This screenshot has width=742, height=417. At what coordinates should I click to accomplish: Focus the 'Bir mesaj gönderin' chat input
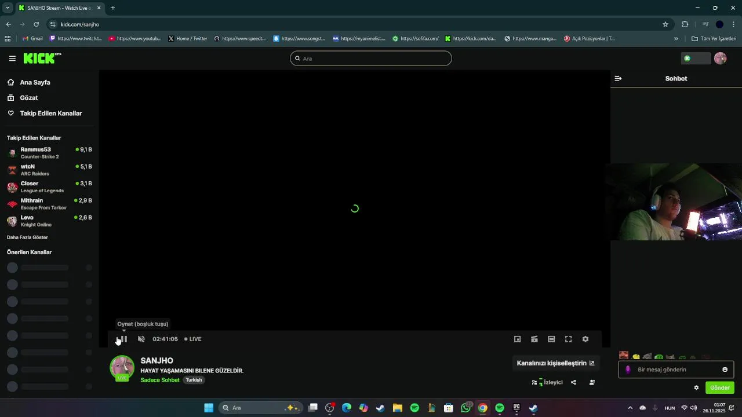pos(675,370)
